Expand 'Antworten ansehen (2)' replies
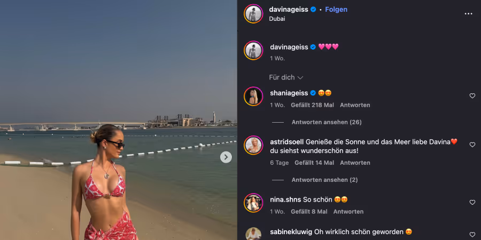Screen dimensions: 481x240 click(324, 180)
